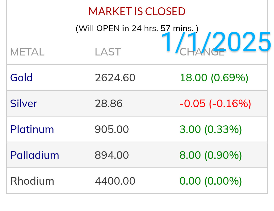Click the LAST column header
Screen dimensions: 274x211
[x=108, y=52]
